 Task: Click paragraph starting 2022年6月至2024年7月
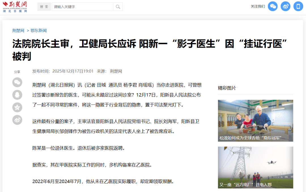coord(103,182)
